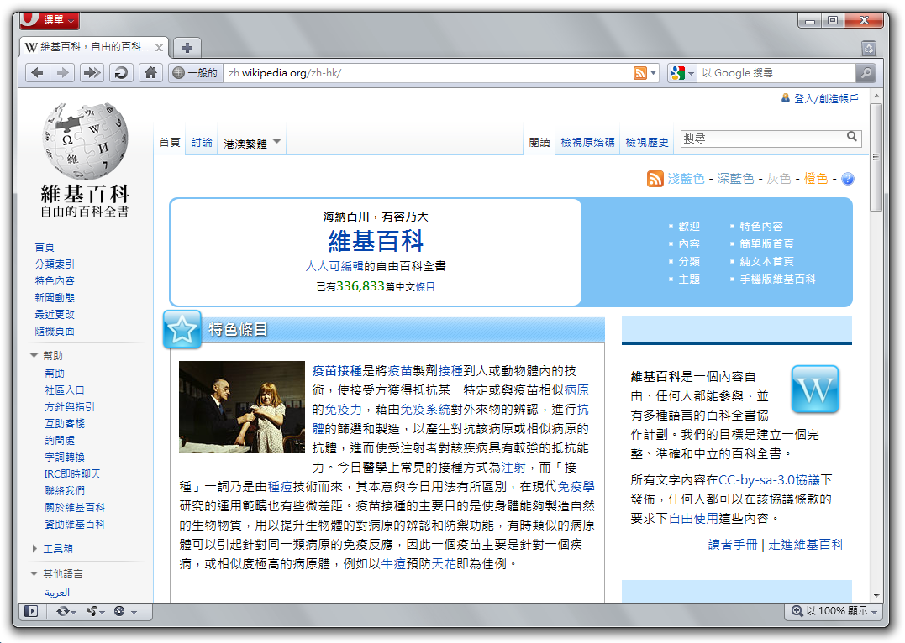
Task: Click the vertical scrollbar thumb
Action: [876, 158]
